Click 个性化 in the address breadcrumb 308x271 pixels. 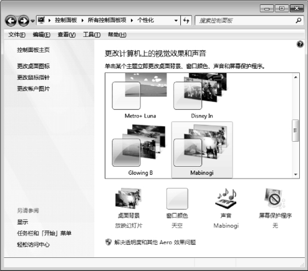pyautogui.click(x=145, y=20)
